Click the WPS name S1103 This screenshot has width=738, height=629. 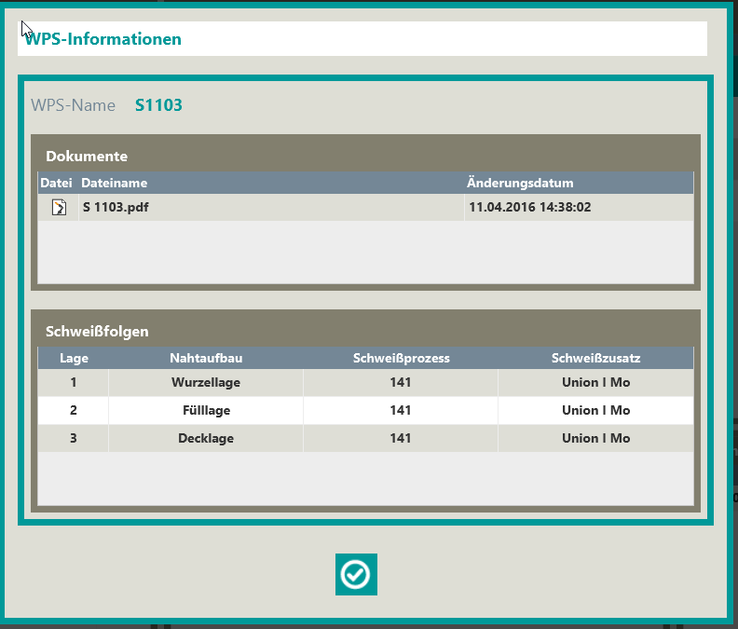point(158,105)
